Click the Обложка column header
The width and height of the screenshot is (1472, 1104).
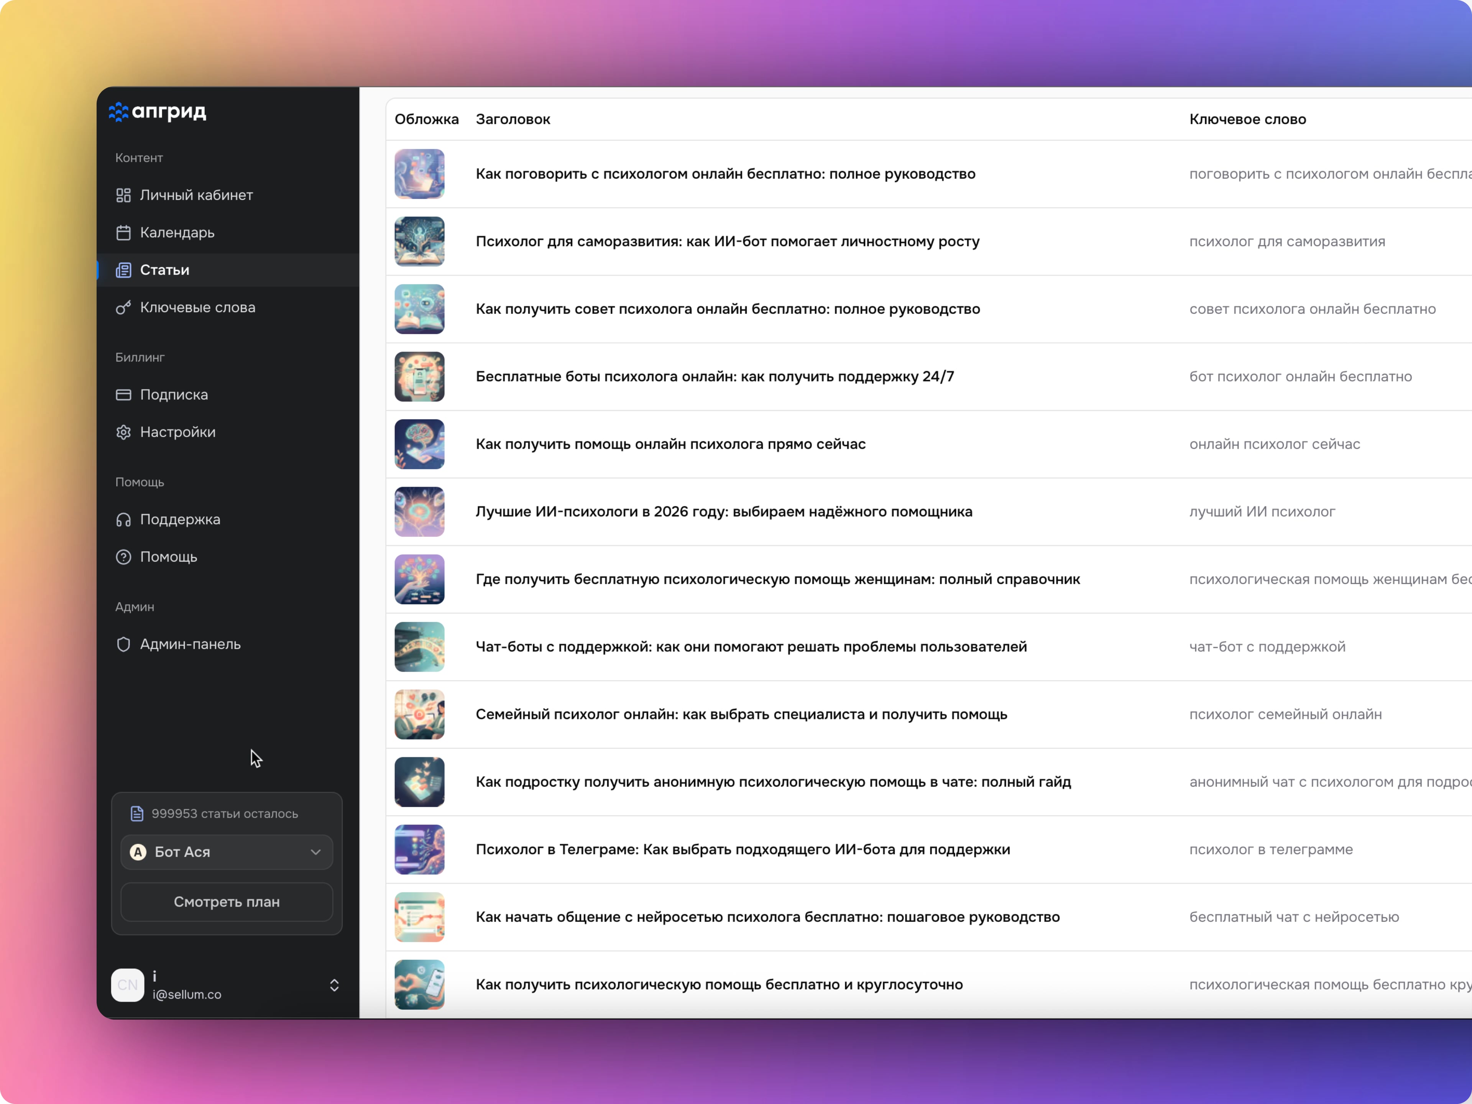(x=427, y=119)
